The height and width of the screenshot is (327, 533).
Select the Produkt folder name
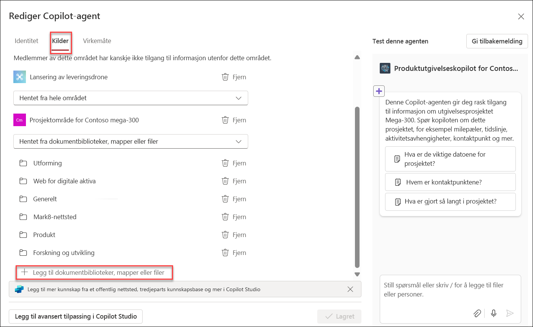(x=44, y=235)
